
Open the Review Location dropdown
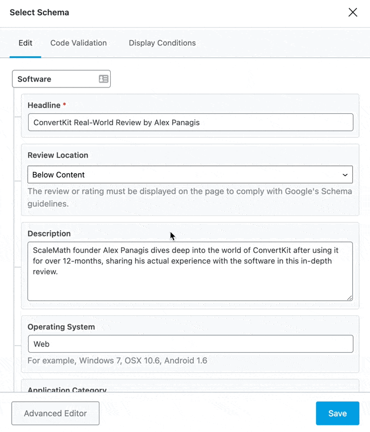[190, 174]
